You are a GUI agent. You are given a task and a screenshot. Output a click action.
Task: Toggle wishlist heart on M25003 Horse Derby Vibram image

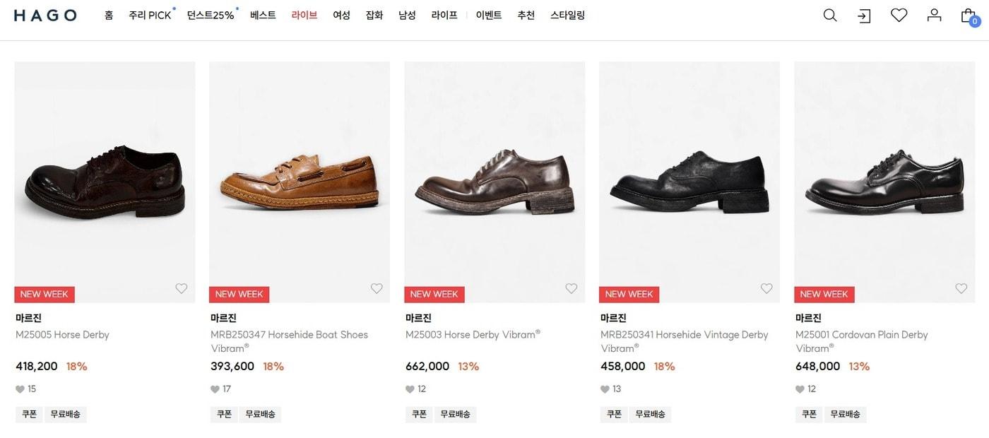tap(572, 288)
